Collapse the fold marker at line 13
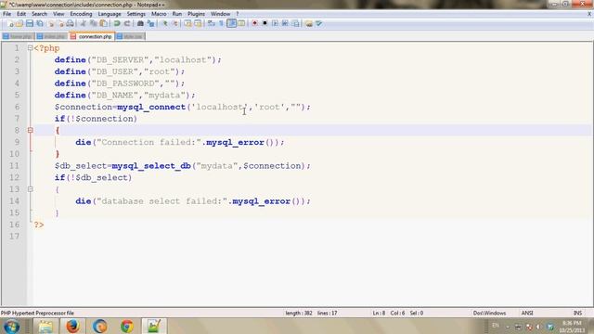The image size is (594, 334). click(x=31, y=189)
